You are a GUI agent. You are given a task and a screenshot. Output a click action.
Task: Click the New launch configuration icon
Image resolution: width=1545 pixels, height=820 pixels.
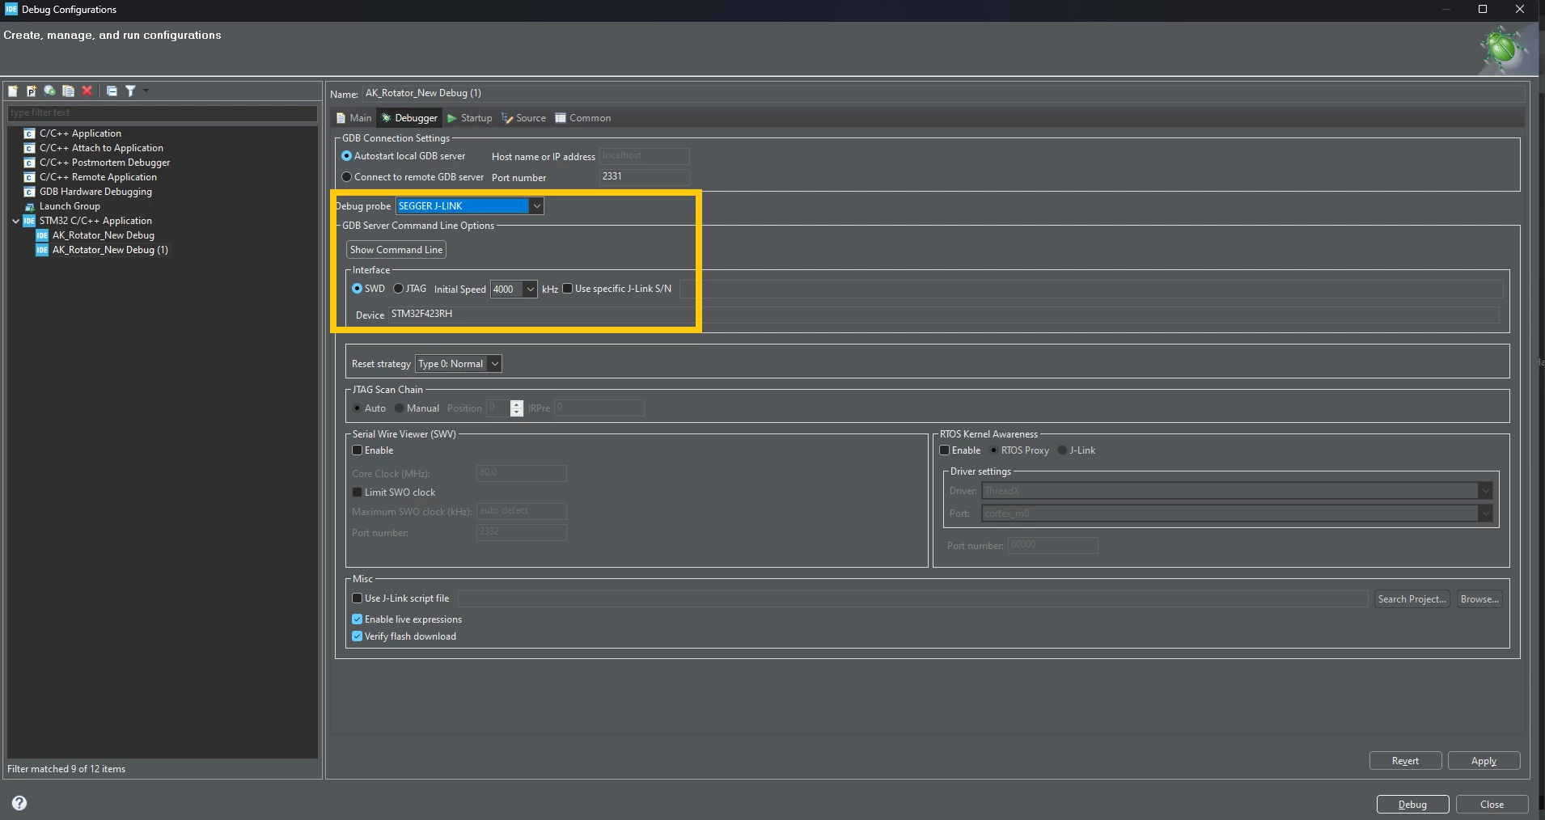pyautogui.click(x=13, y=91)
